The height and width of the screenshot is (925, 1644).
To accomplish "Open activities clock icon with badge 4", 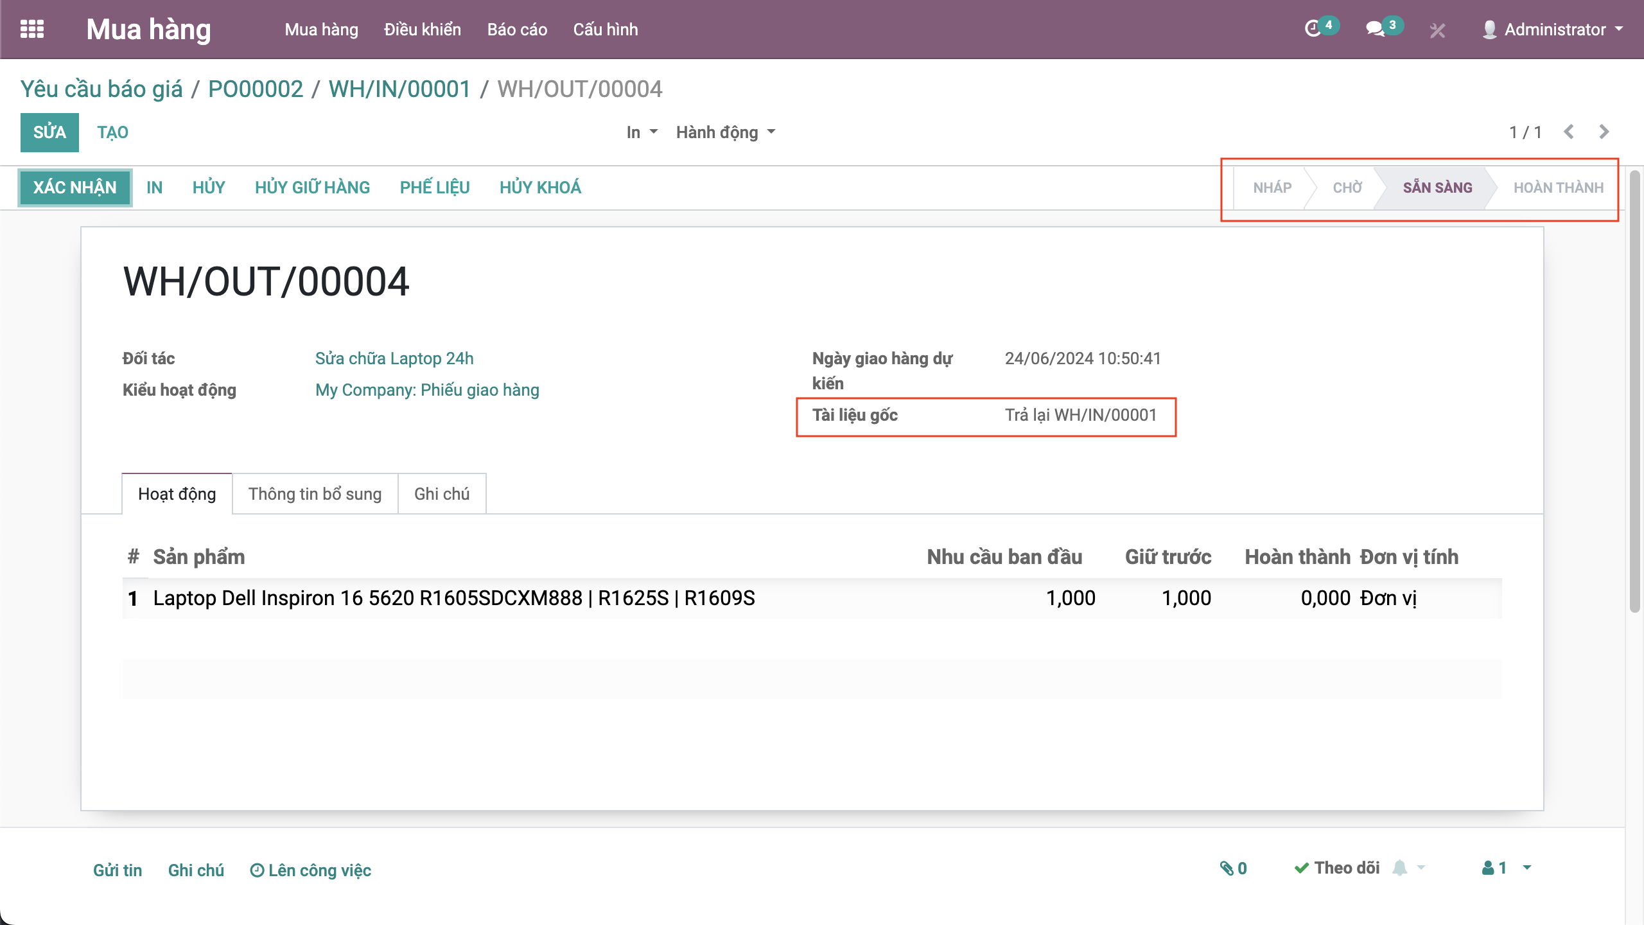I will pos(1314,29).
